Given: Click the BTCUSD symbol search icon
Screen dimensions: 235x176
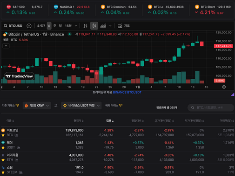Looking at the screenshot, I should pos(6,26).
